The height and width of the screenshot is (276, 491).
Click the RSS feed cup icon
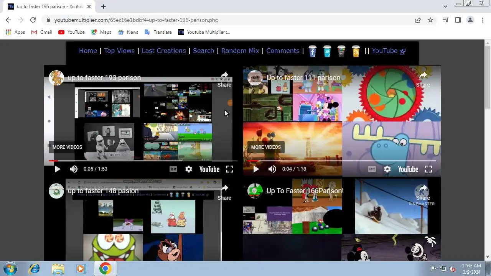(356, 51)
